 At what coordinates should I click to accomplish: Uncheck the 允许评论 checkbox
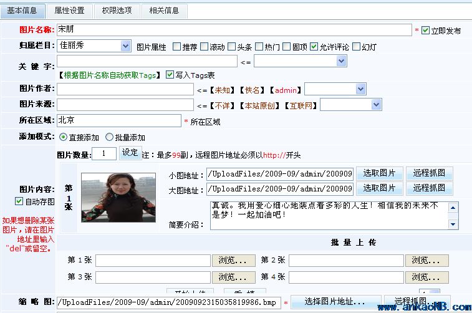tap(314, 46)
